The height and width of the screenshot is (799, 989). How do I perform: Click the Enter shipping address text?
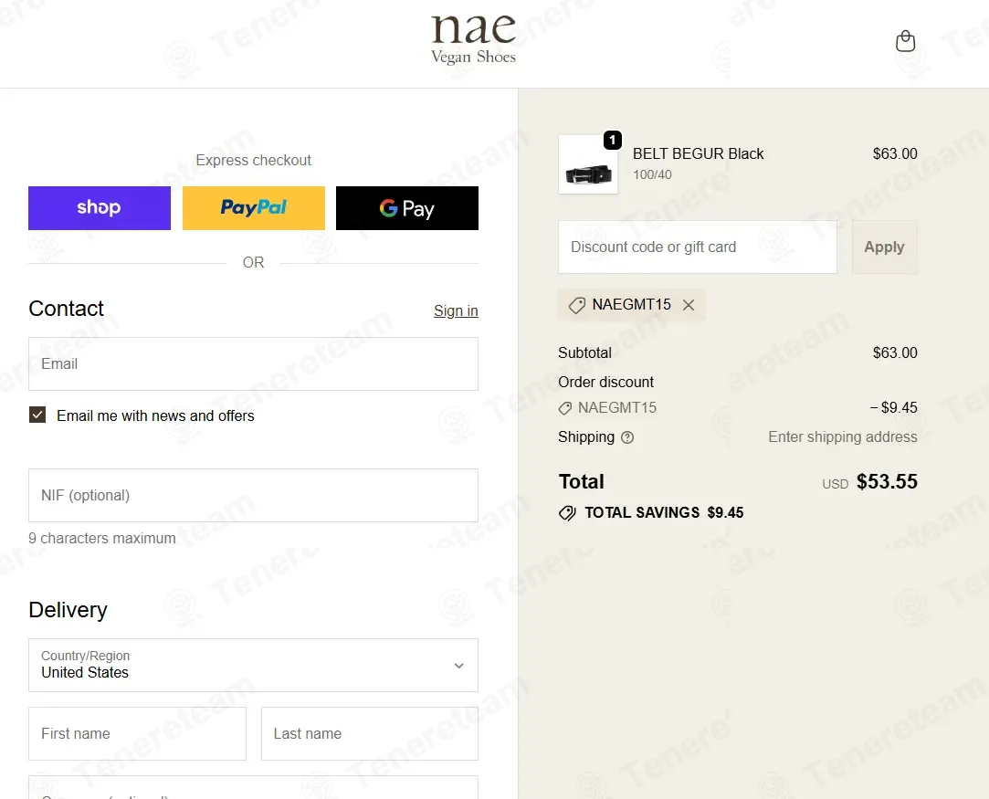click(x=843, y=437)
